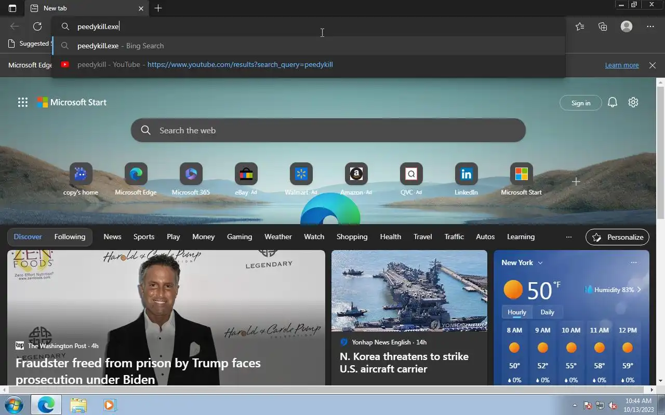Image resolution: width=665 pixels, height=415 pixels.
Task: Open eBay quick link tile
Action: point(246,179)
